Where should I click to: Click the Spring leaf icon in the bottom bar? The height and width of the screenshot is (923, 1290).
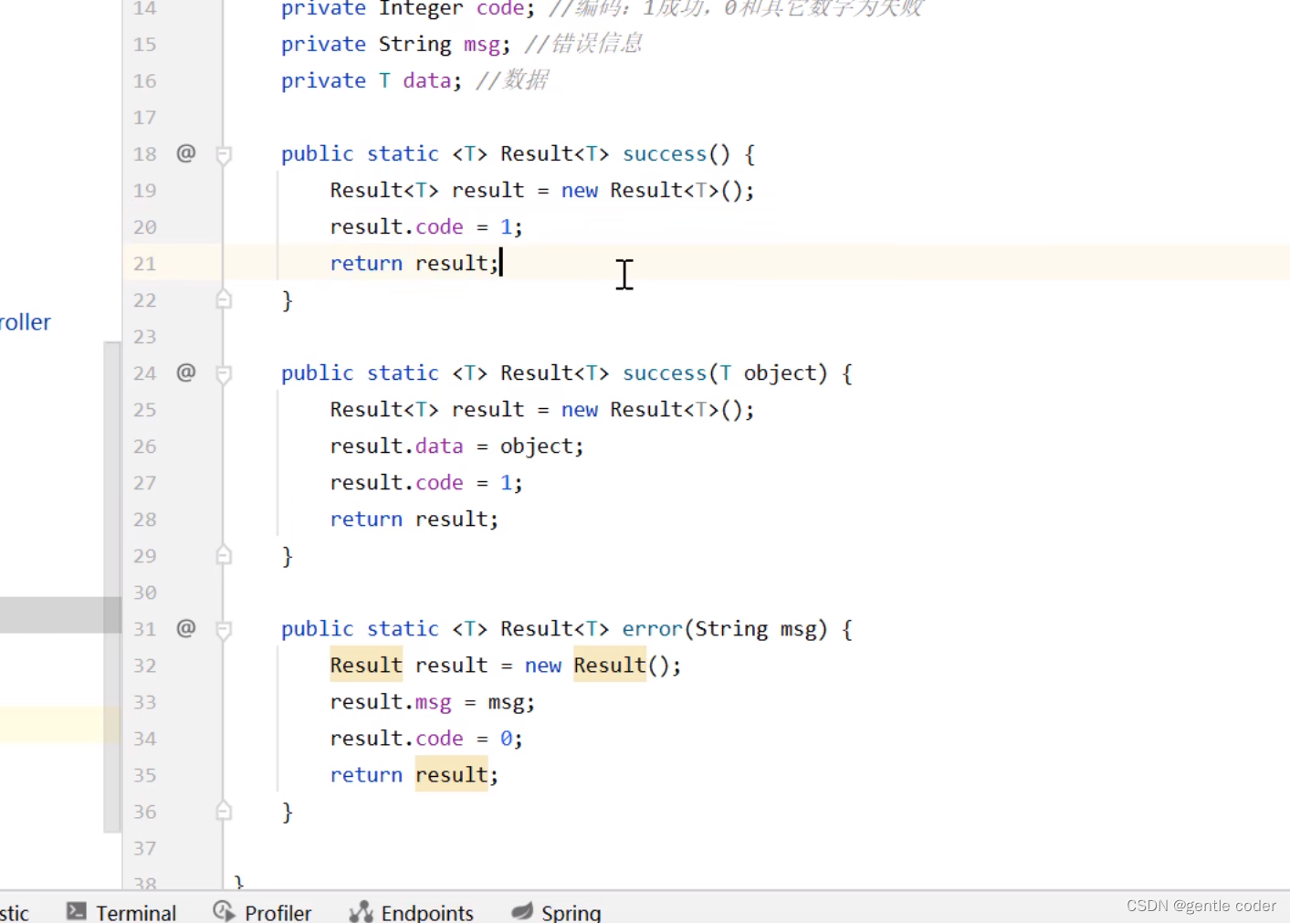522,911
